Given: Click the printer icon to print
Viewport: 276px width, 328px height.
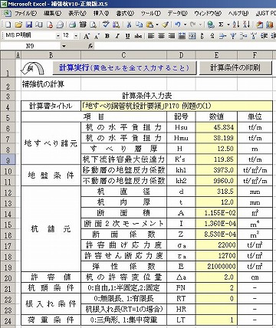Looking at the screenshot, I should [73, 25].
